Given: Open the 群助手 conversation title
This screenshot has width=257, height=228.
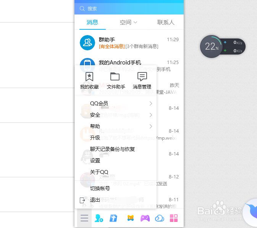Looking at the screenshot, I should [107, 40].
